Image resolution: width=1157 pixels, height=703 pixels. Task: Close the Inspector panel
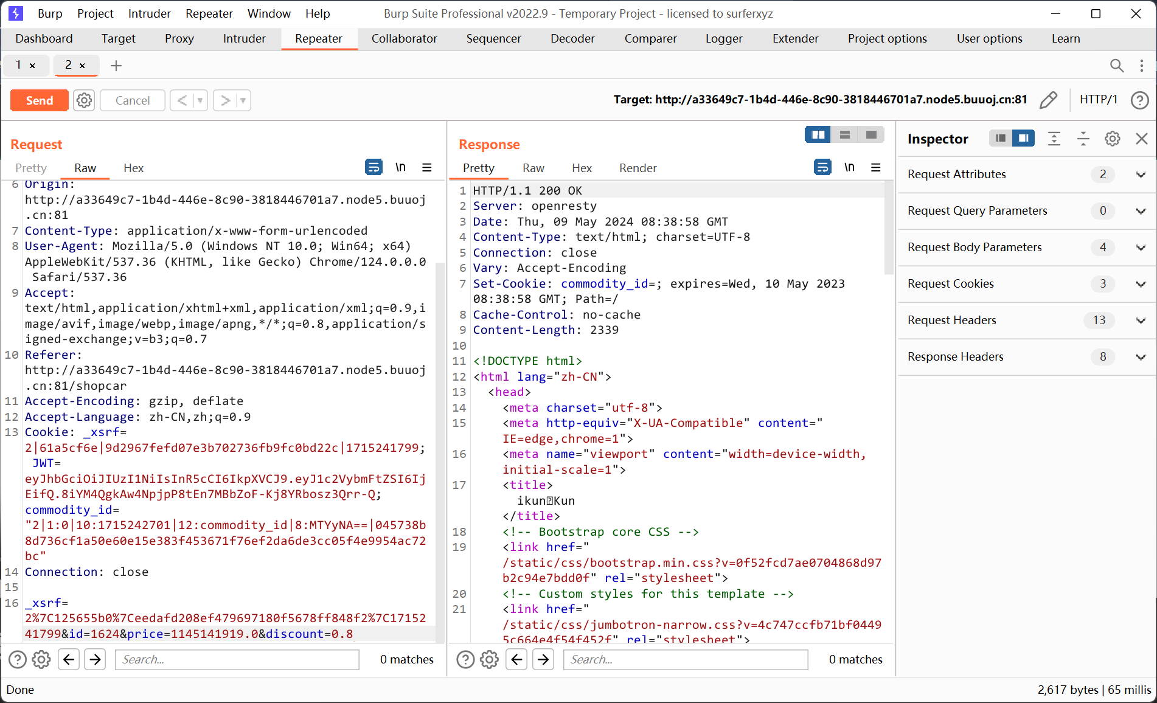(x=1142, y=139)
